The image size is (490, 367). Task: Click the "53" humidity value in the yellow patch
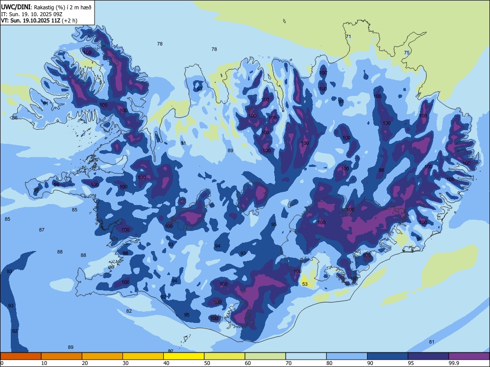tap(305, 284)
